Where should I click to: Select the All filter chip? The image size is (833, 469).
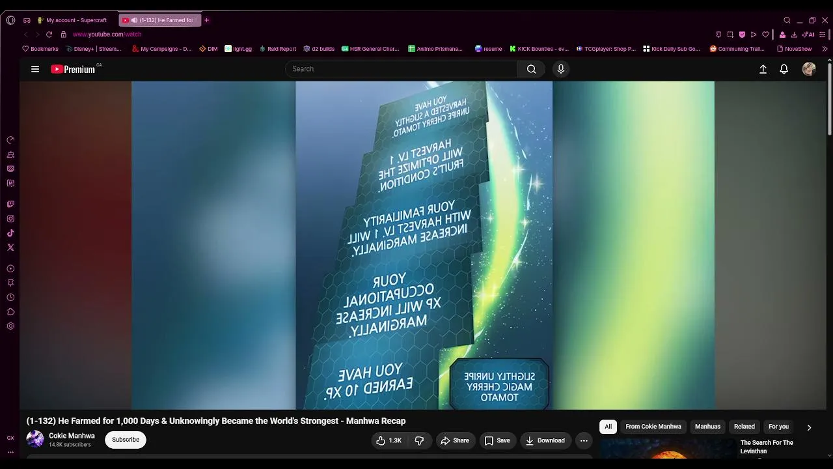[608, 427]
